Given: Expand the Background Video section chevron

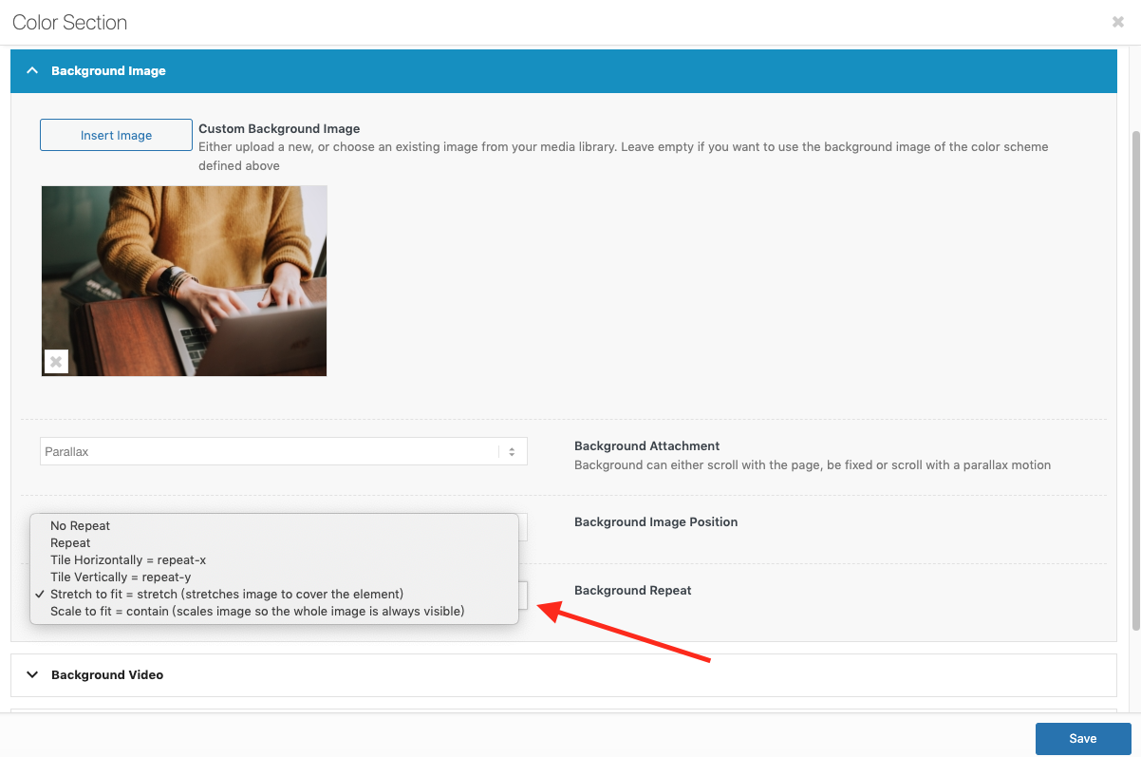Looking at the screenshot, I should [32, 674].
